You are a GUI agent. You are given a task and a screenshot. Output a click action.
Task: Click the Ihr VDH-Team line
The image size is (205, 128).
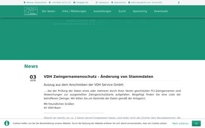click(x=52, y=108)
